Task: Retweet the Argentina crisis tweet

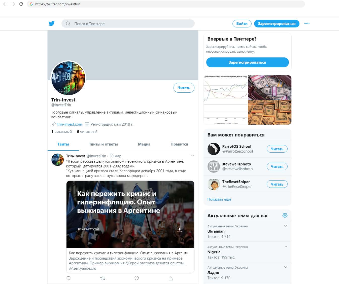Action: click(x=103, y=278)
